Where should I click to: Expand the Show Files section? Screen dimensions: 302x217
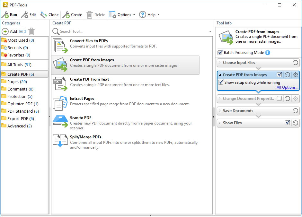[x=220, y=123]
